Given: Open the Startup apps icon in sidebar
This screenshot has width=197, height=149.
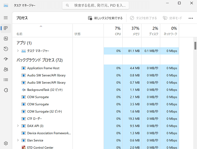Looking at the screenshot, I should pos(6,59).
